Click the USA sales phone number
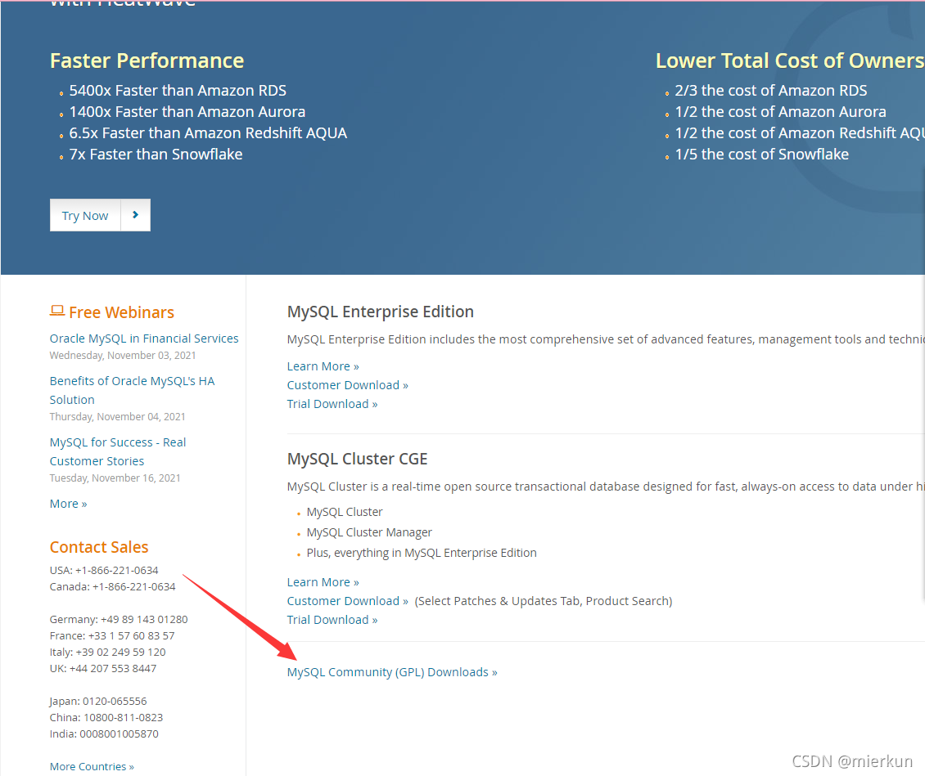Screen dimensions: 925x776 (x=117, y=571)
